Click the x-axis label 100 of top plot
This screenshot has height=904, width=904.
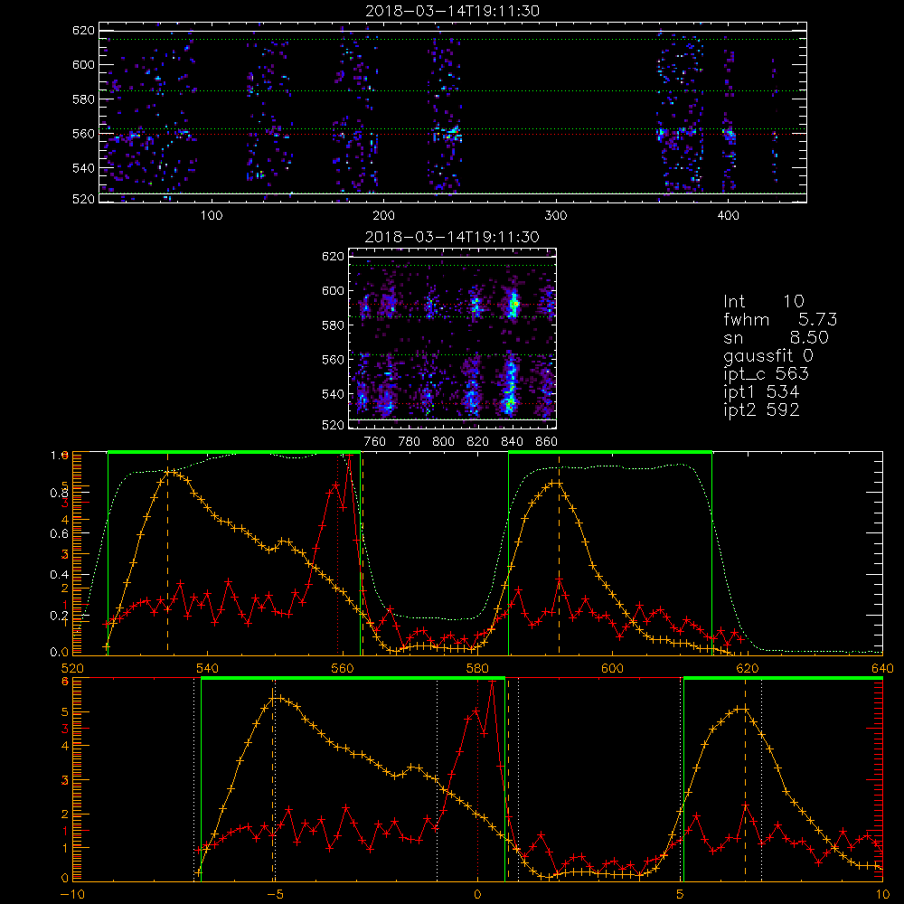tap(212, 216)
